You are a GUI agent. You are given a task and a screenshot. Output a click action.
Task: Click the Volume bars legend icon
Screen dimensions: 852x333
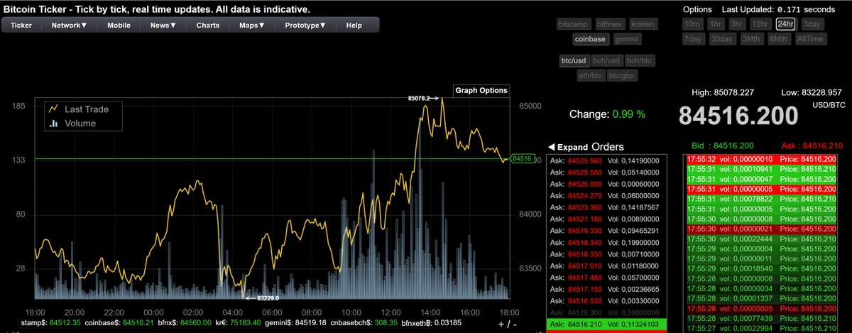point(53,124)
